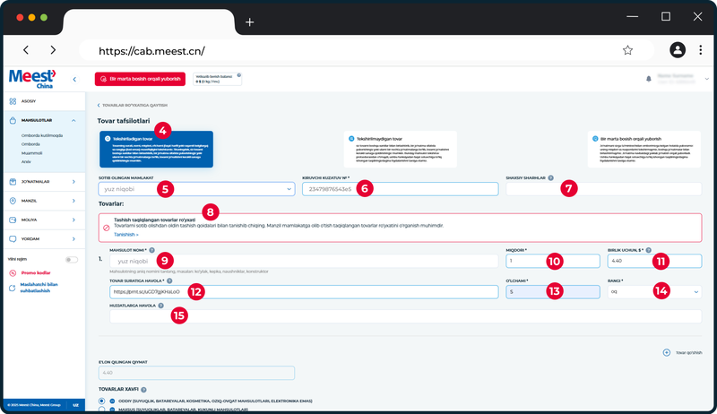This screenshot has width=717, height=414.
Task: Click the browser bookmark star icon
Action: click(627, 50)
